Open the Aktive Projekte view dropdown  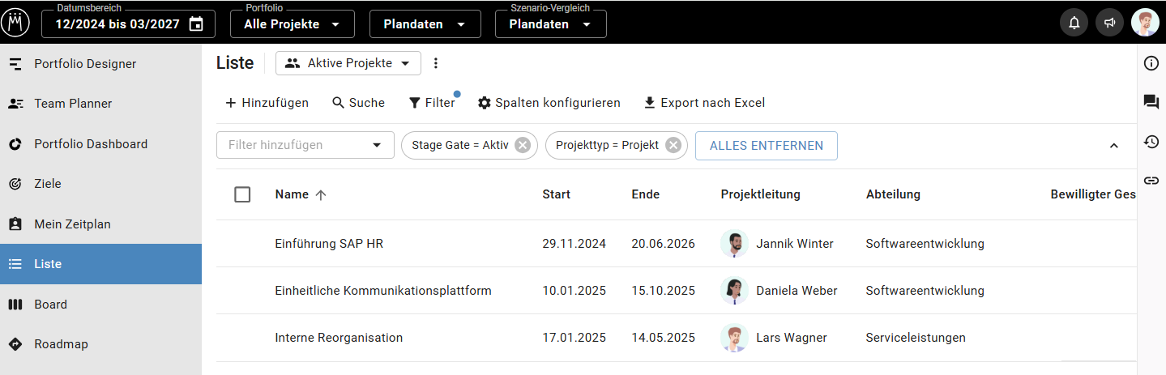(348, 63)
